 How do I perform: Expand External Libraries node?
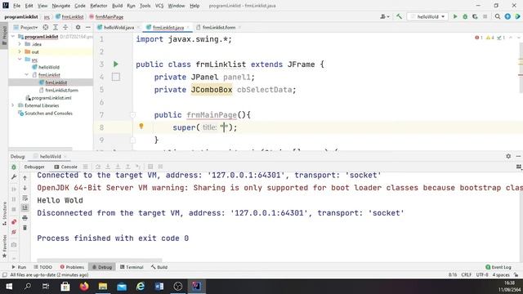click(x=13, y=105)
